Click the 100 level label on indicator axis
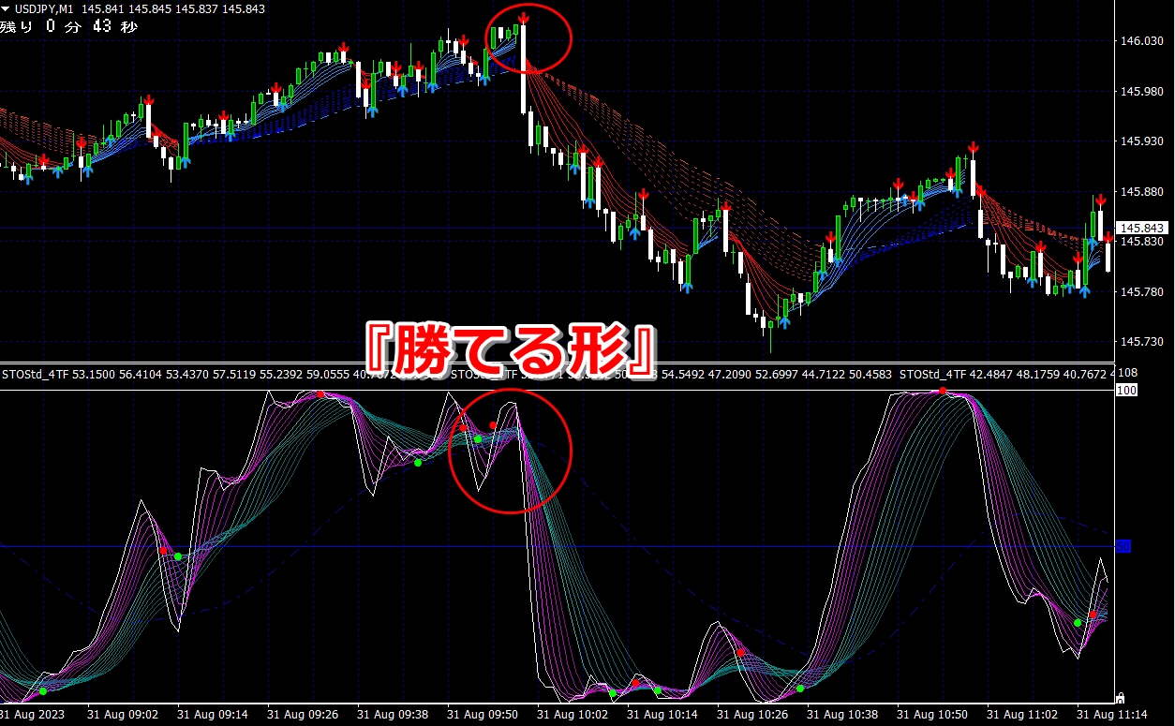Screen dimensions: 1175x726 (x=1126, y=390)
